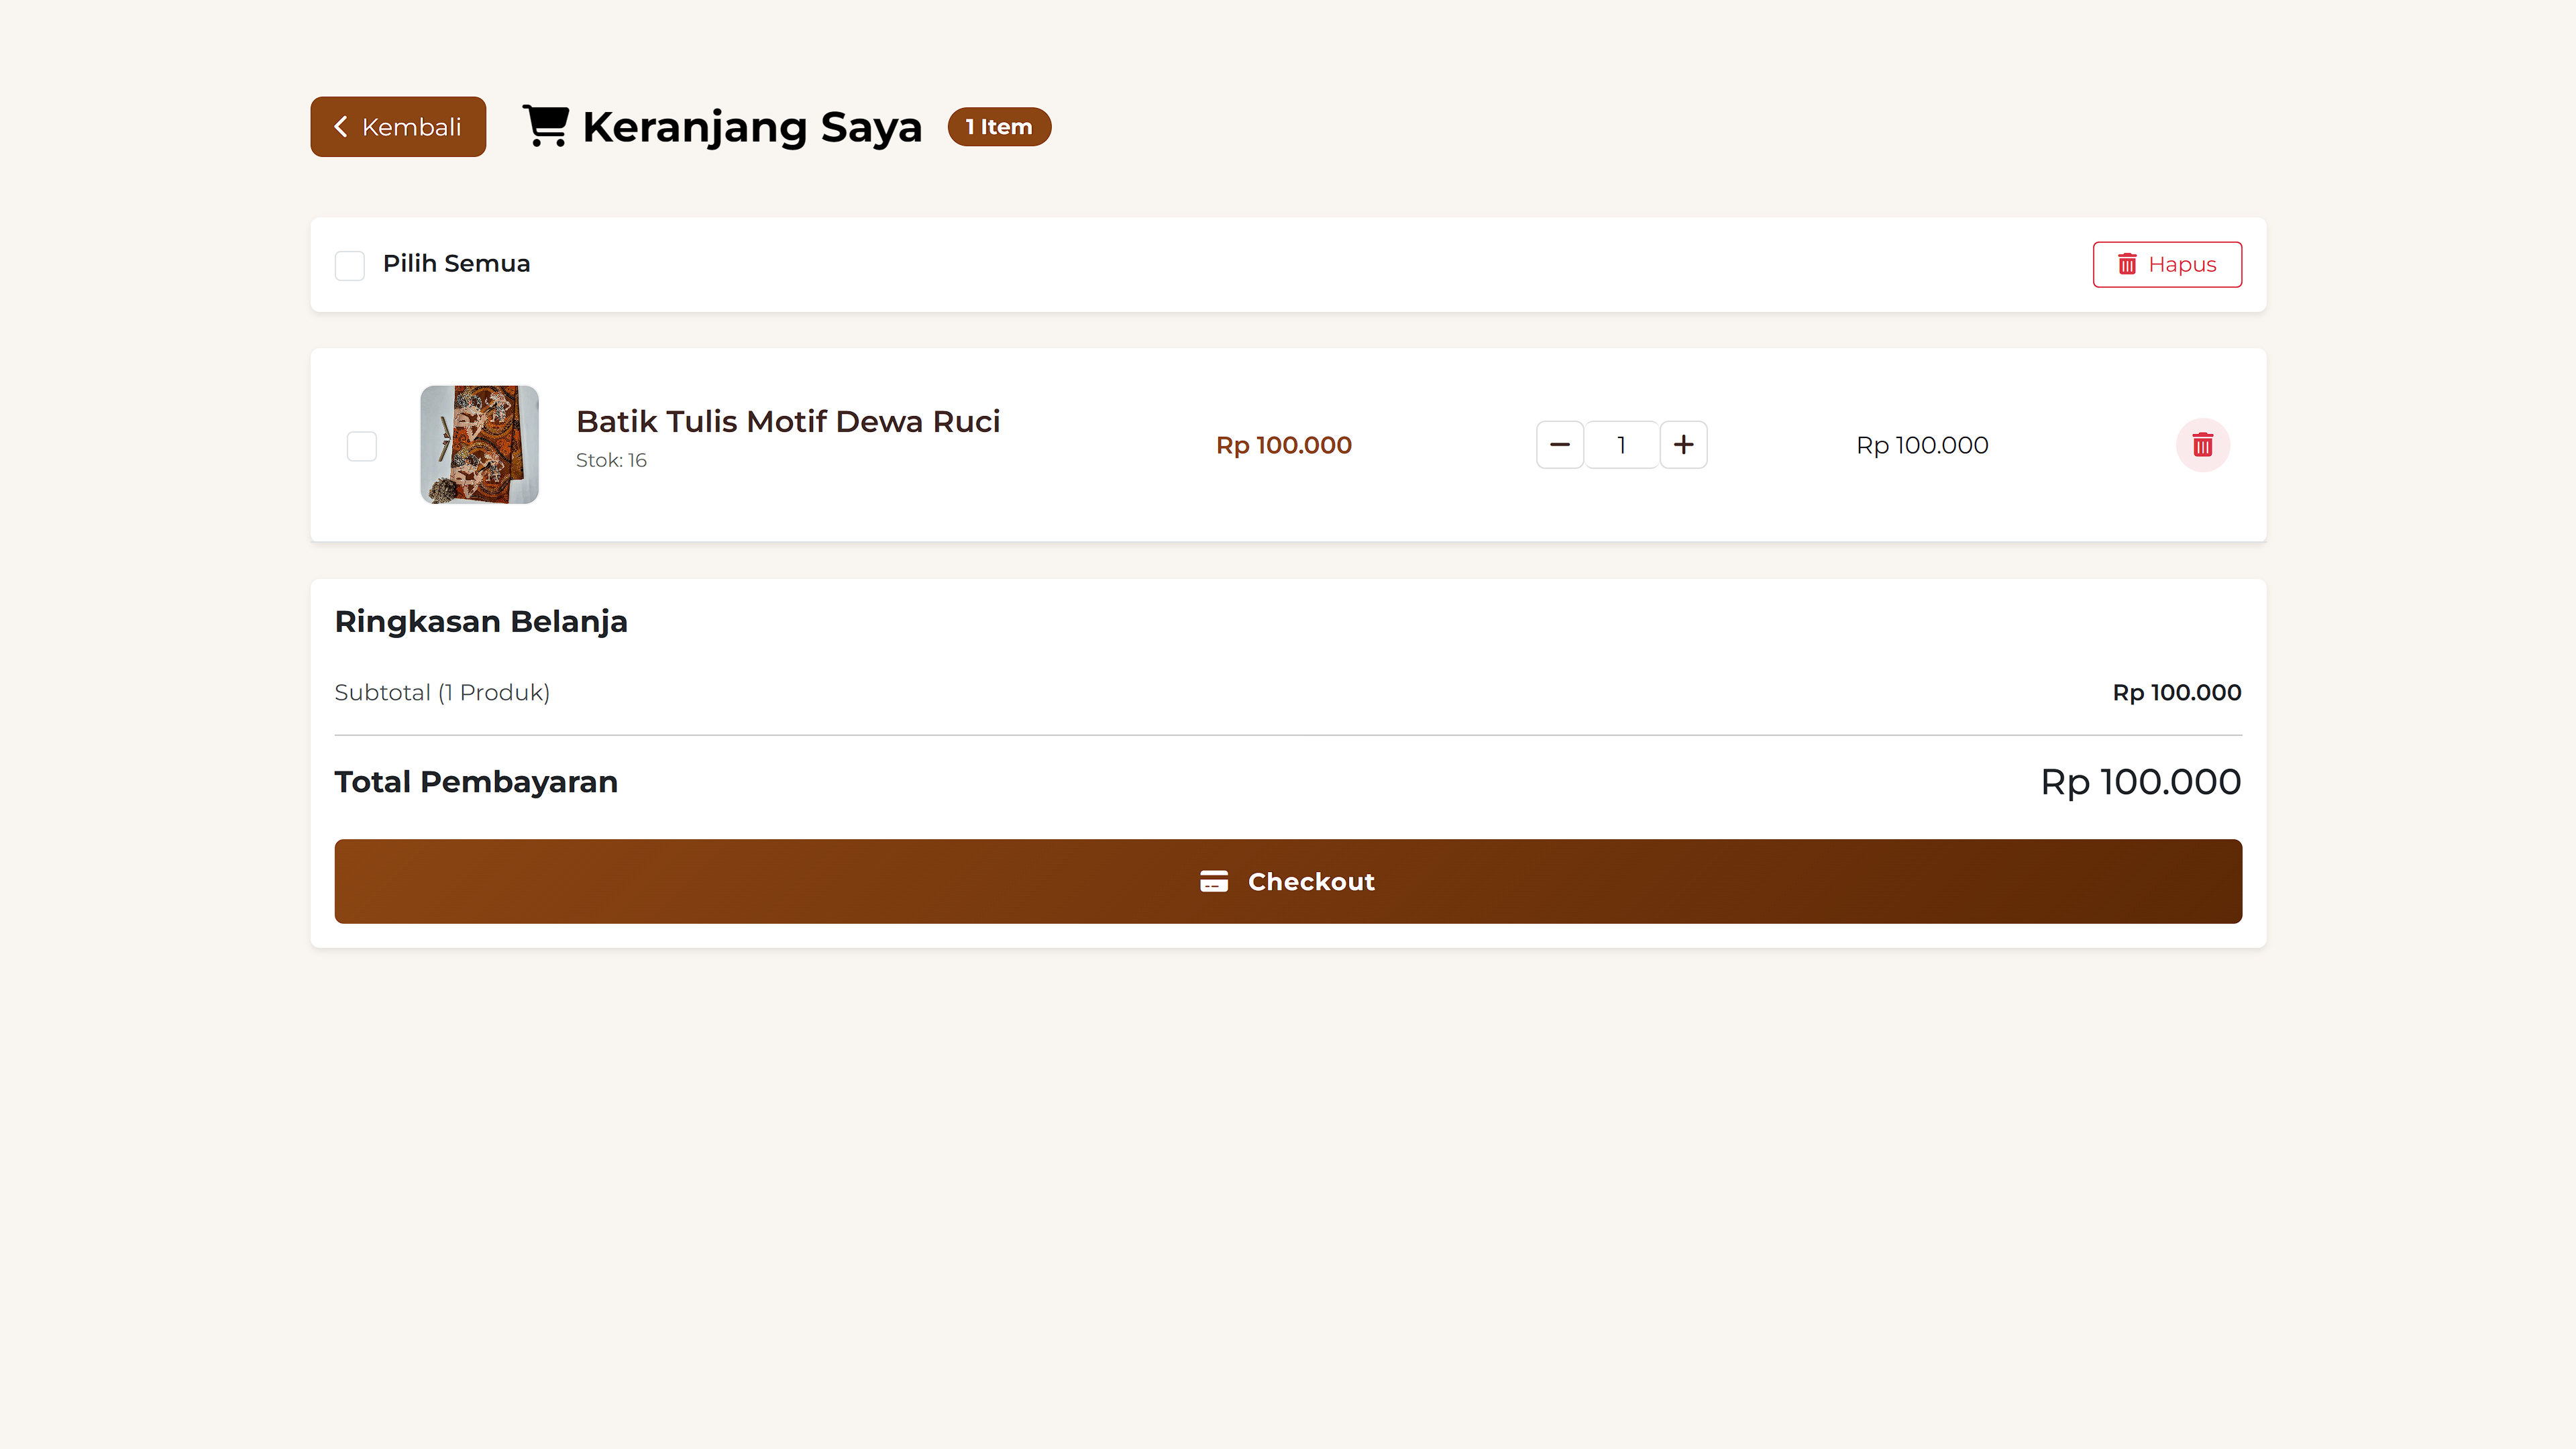The image size is (2576, 1449).
Task: Click the back chevron arrow icon
Action: (340, 127)
